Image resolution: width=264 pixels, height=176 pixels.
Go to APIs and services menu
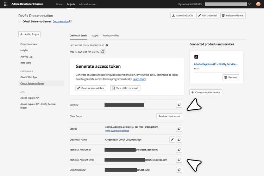tap(88, 4)
